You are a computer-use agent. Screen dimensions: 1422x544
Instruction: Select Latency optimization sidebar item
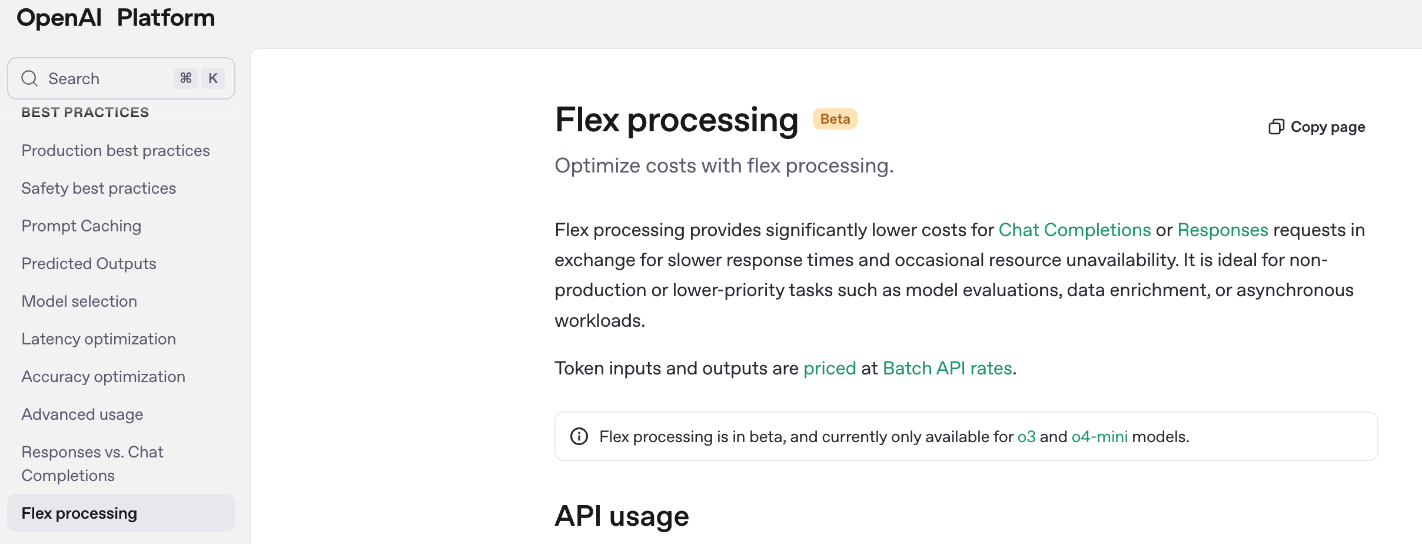(x=99, y=339)
